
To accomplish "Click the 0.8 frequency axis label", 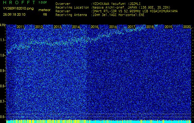I will [3, 86].
